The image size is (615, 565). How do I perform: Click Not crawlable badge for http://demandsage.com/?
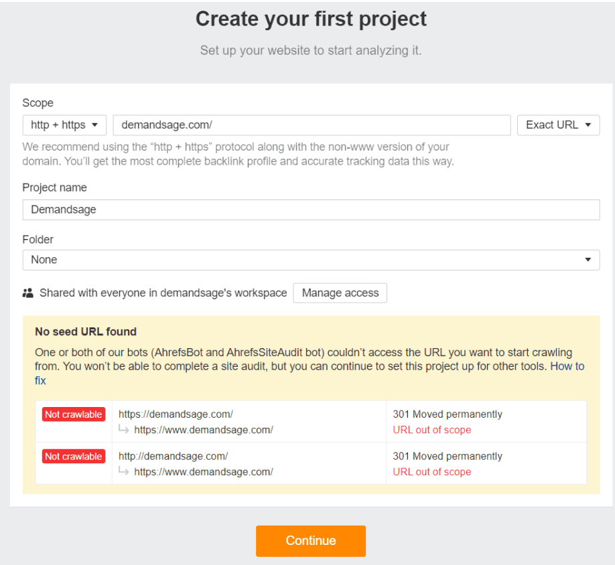[x=74, y=456]
